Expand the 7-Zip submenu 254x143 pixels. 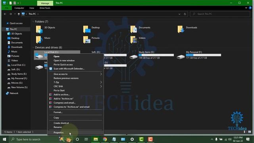click(x=75, y=82)
